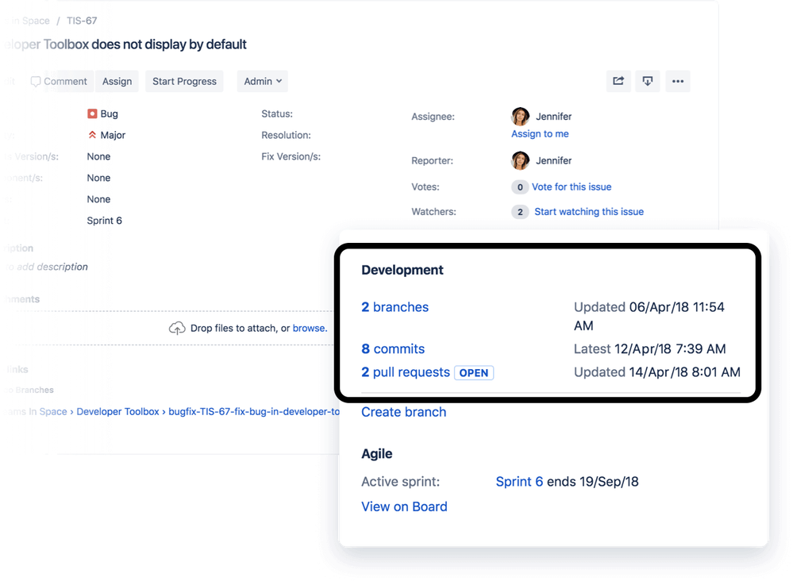Click the OPEN pull request status badge

(x=474, y=373)
